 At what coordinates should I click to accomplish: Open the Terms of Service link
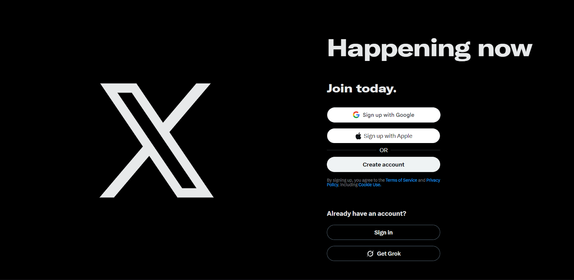tap(401, 180)
